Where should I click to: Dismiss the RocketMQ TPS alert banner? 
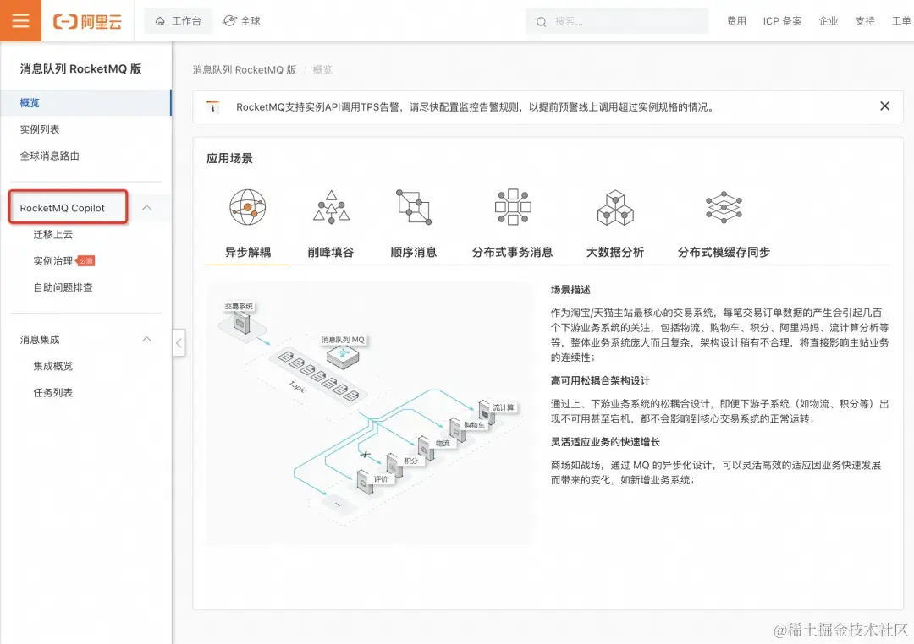point(884,106)
